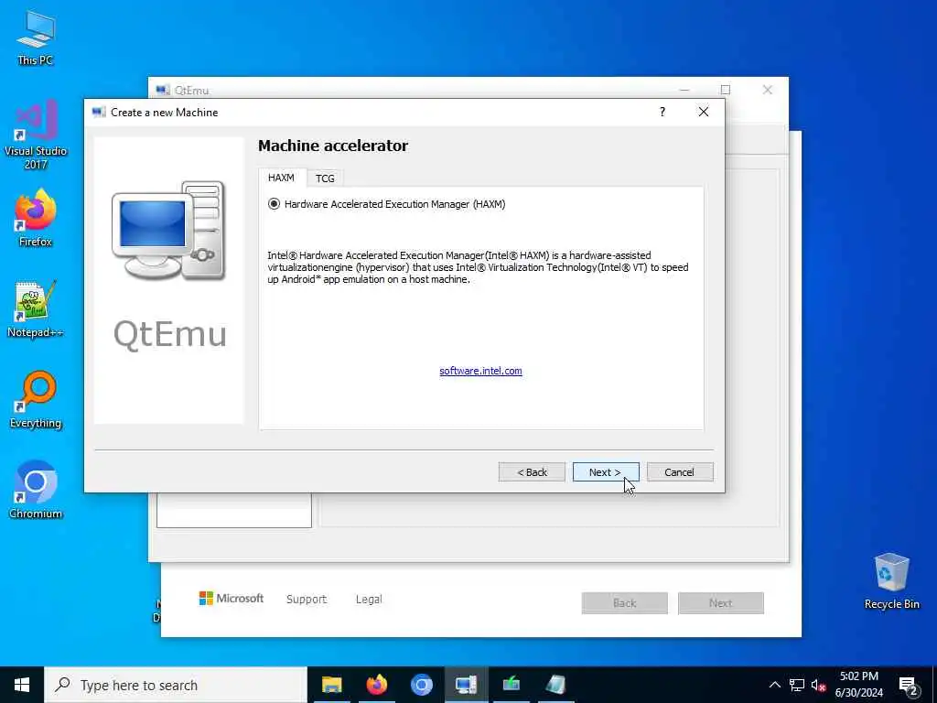Viewport: 937px width, 703px height.
Task: Open the notification center icon
Action: [x=908, y=685]
